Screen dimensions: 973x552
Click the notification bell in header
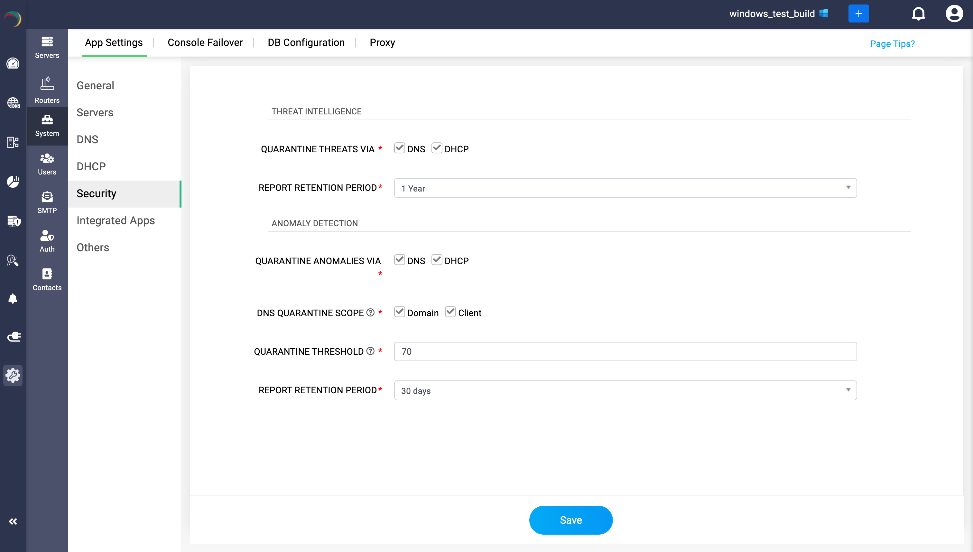(918, 14)
